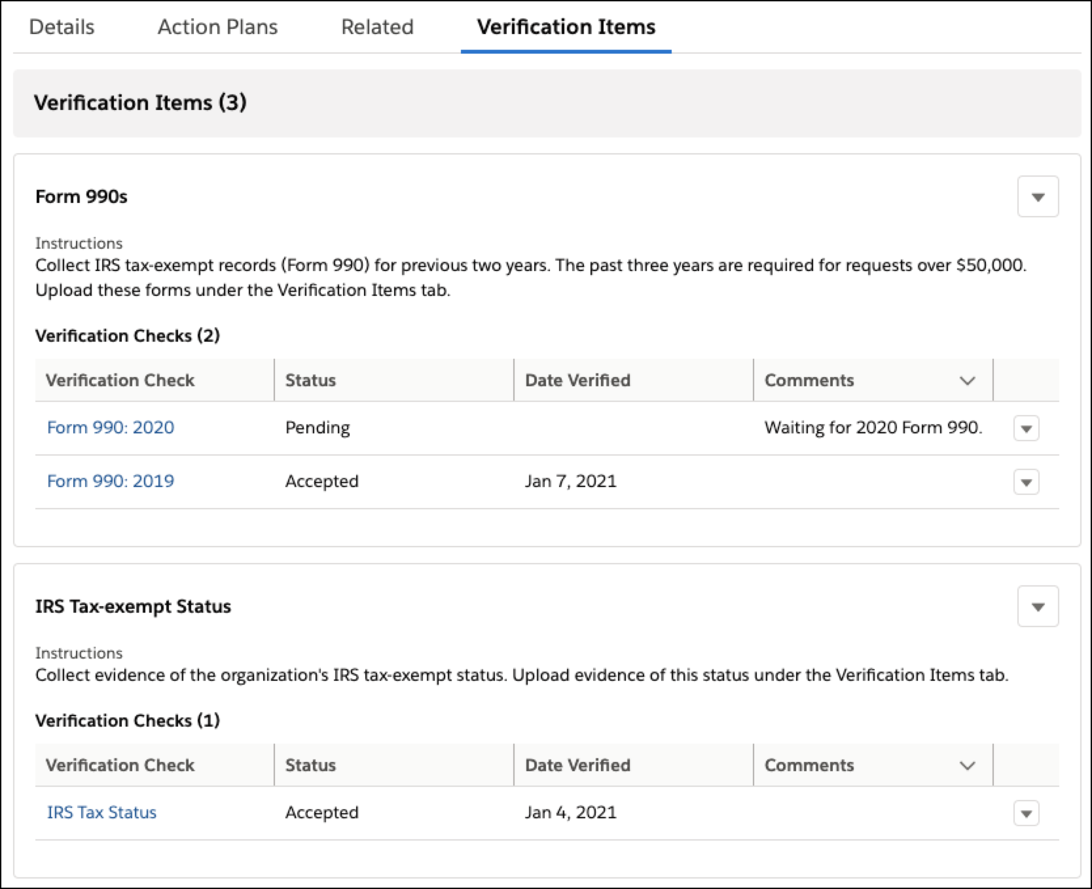Switch to the Details tab
The image size is (1092, 889).
tap(62, 27)
